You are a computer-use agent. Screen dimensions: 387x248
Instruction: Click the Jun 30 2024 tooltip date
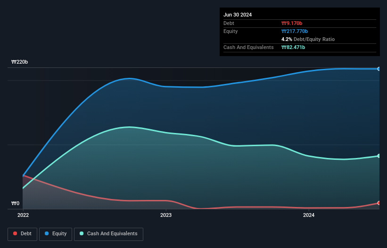point(238,15)
